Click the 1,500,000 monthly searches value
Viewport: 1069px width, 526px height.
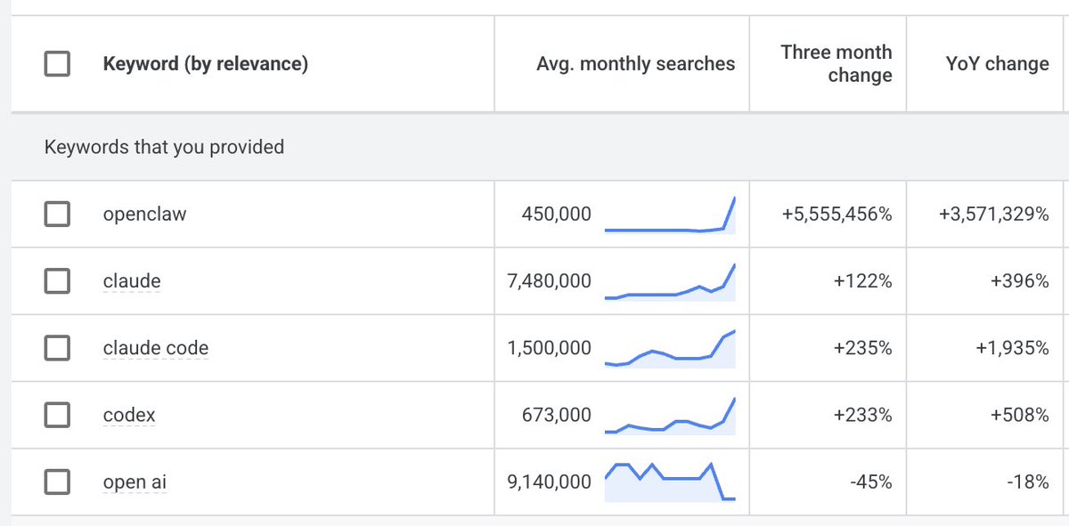tap(549, 348)
